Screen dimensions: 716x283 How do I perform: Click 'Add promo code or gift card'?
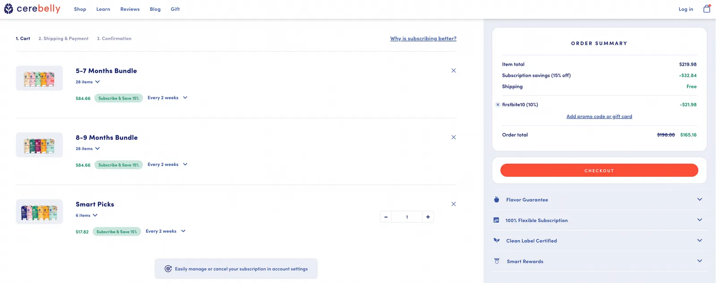click(599, 117)
